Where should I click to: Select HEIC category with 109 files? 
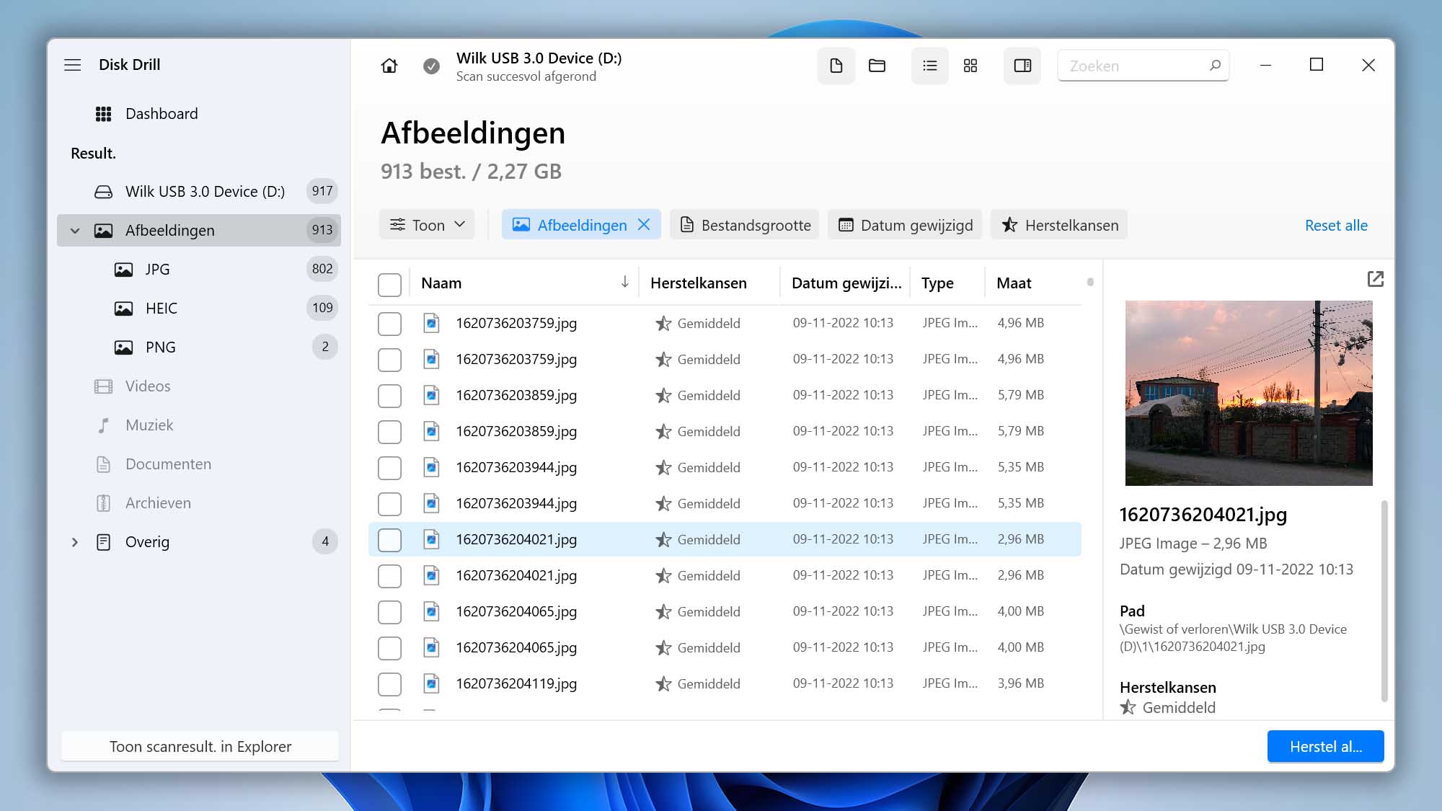coord(199,309)
